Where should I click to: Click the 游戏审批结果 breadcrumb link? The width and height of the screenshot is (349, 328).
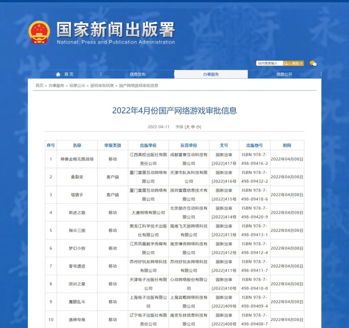point(102,86)
